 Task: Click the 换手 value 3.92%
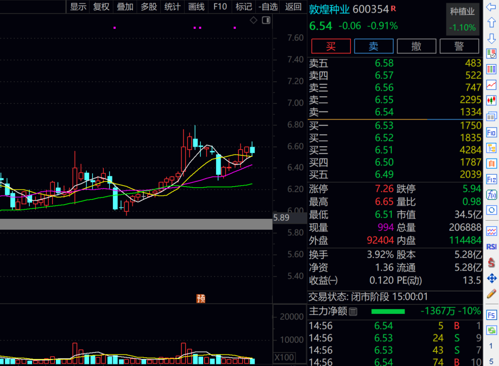click(380, 255)
